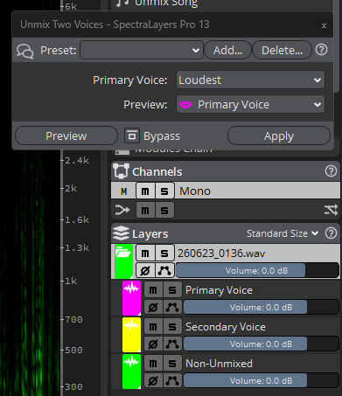This screenshot has width=342, height=396.
Task: Solo the Non-Unmixed layer
Action: coord(172,364)
